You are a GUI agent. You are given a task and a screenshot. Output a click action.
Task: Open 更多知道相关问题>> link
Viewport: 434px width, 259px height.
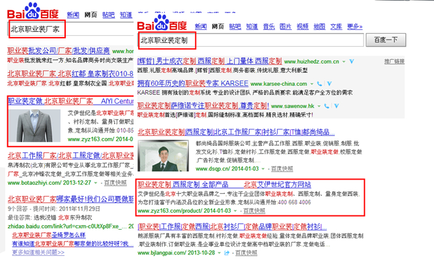pos(38,252)
